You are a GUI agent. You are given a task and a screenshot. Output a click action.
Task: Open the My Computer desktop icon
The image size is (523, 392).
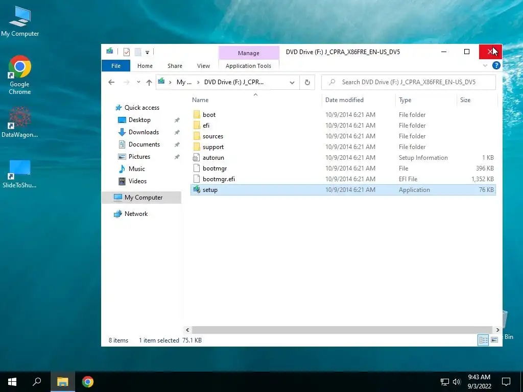(x=20, y=21)
